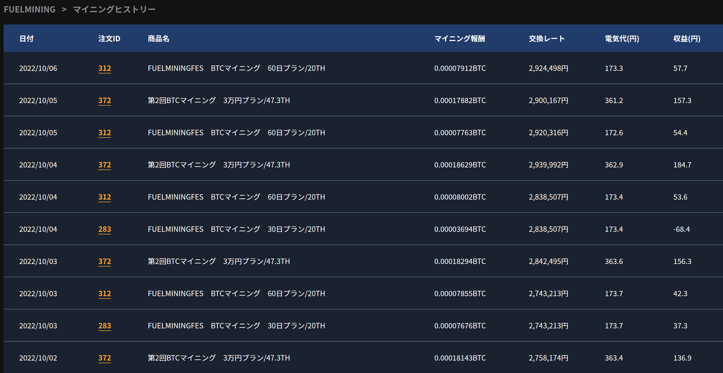Open order ID 283 for 2022/10/03
723x373 pixels.
[x=105, y=326]
